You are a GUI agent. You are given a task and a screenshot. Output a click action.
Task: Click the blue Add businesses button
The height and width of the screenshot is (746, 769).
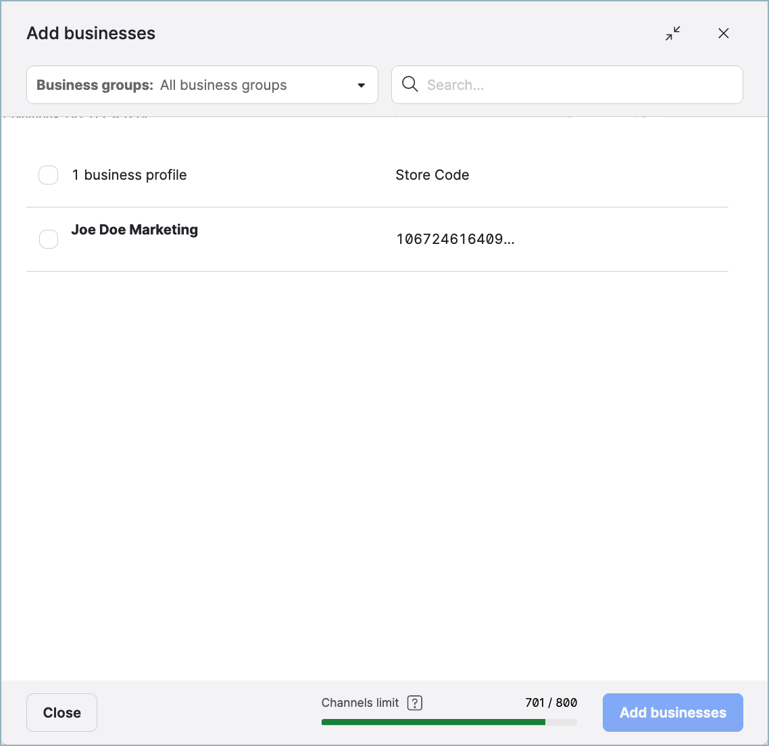[672, 712]
